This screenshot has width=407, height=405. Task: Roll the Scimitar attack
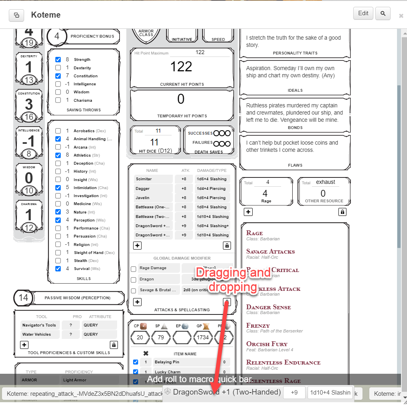[x=153, y=179]
